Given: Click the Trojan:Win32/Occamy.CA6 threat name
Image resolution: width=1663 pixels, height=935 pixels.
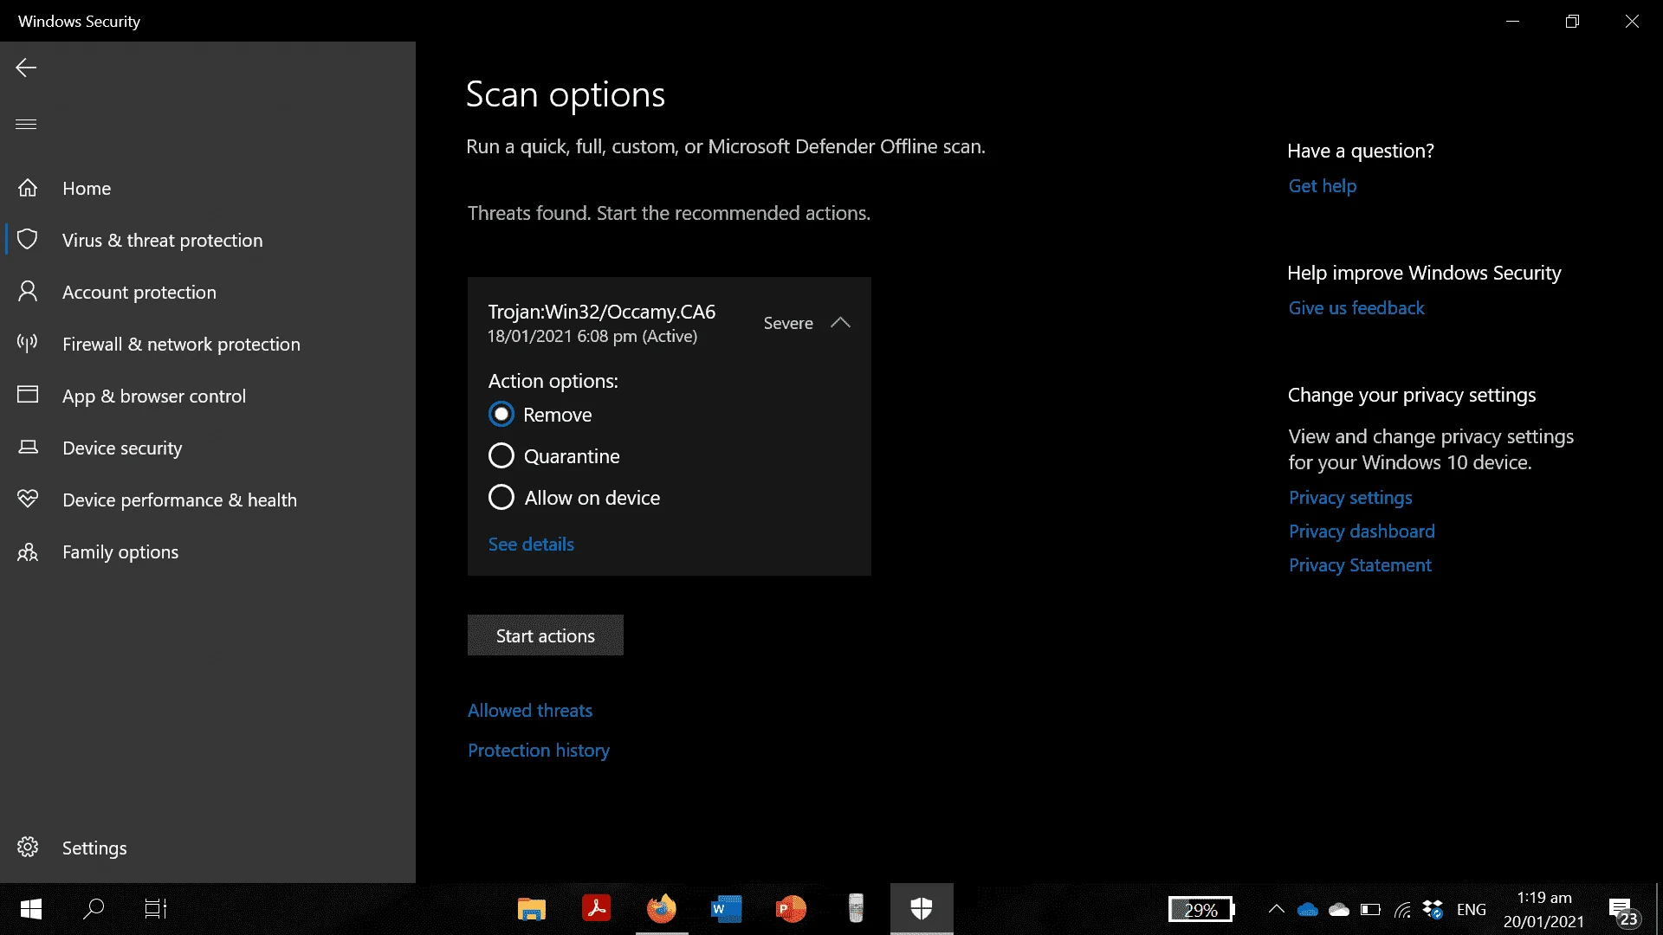Looking at the screenshot, I should (x=602, y=312).
